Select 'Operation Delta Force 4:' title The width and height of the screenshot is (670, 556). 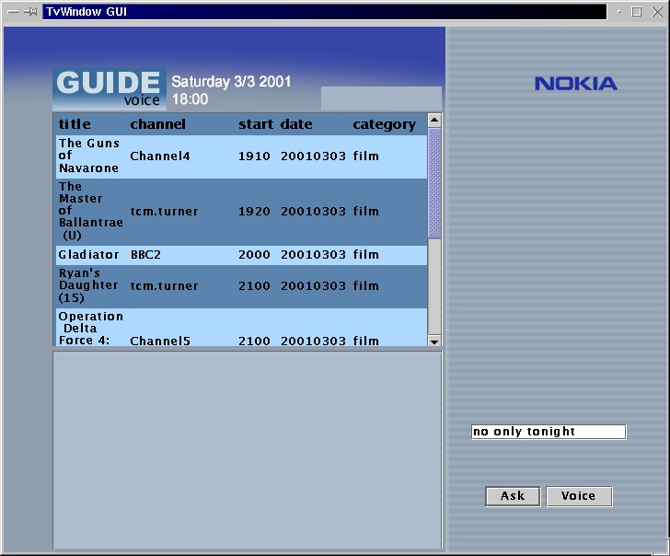coord(90,329)
